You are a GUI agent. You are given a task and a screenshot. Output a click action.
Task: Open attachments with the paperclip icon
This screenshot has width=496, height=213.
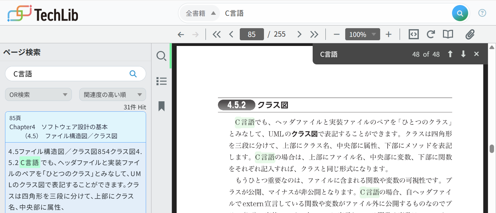(x=470, y=34)
